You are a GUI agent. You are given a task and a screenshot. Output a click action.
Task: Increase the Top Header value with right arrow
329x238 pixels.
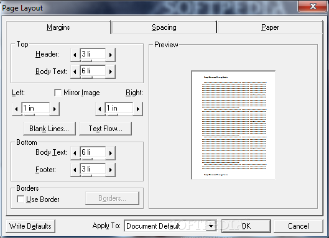pos(111,55)
